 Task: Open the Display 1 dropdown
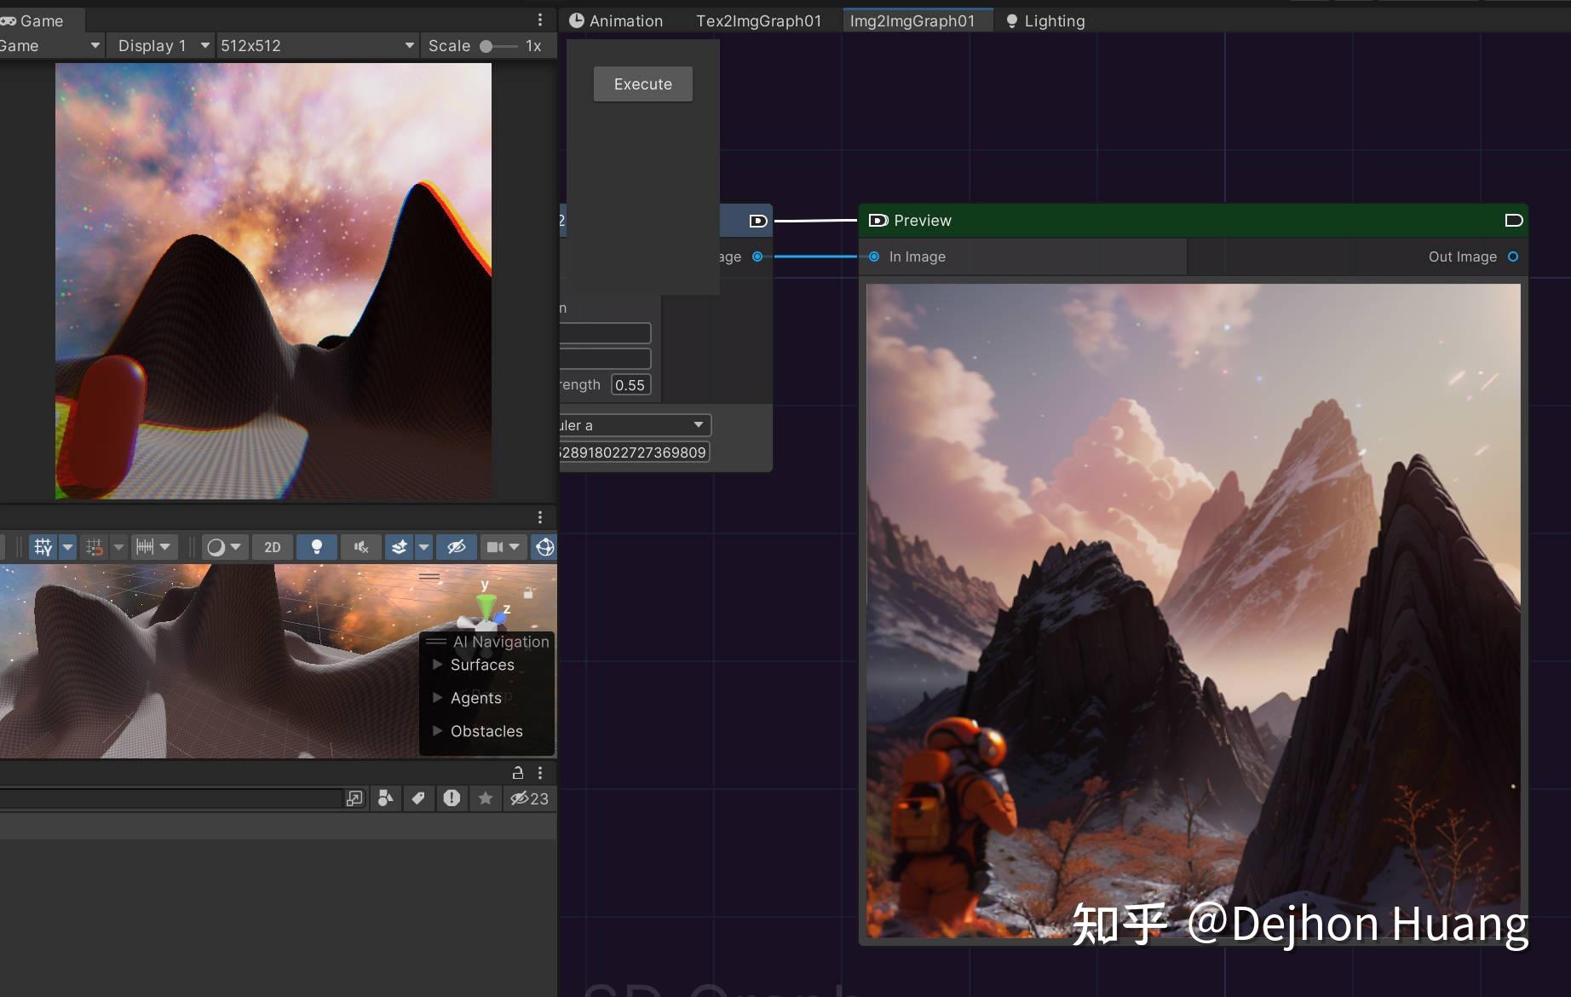(x=158, y=45)
